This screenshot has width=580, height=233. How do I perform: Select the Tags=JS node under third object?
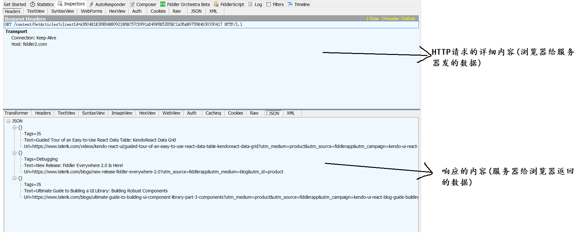[32, 184]
